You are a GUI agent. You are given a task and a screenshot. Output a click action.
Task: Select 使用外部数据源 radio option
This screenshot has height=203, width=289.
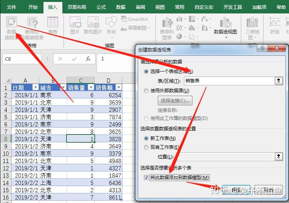coord(146,91)
